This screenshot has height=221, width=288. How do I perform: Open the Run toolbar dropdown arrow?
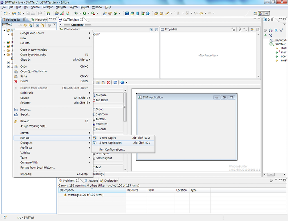(x=88, y=13)
